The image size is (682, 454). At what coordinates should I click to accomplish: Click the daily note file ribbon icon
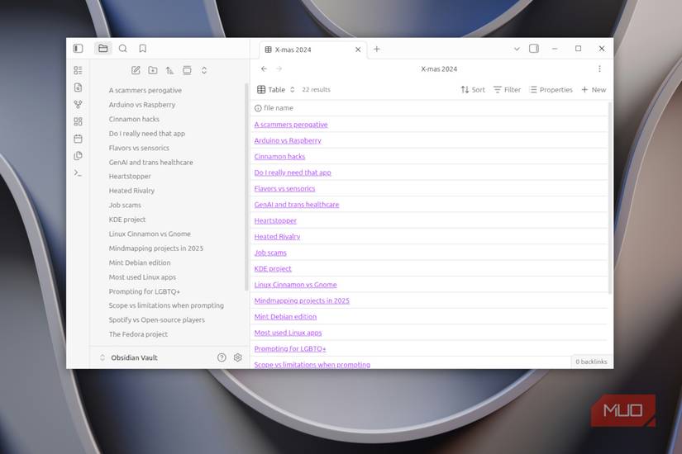[78, 87]
